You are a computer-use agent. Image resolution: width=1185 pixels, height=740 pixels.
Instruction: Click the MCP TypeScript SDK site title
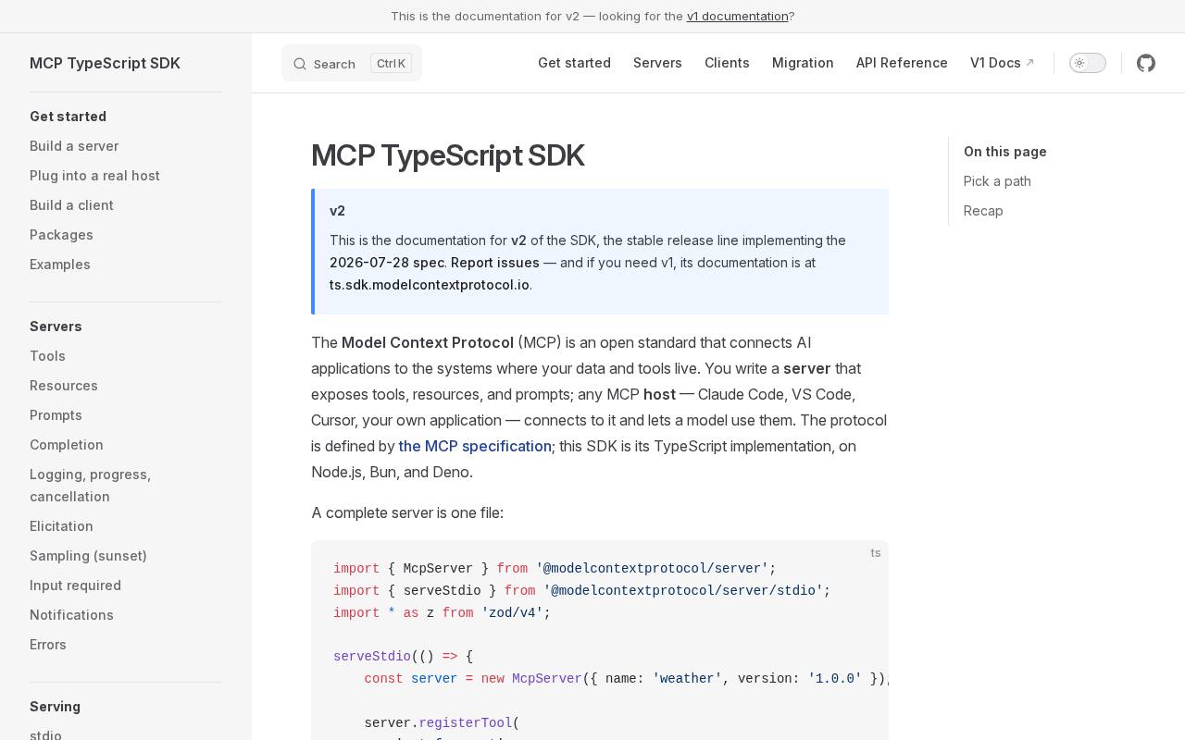(105, 63)
